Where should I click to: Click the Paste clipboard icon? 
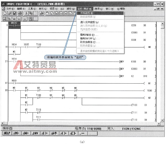[x=36, y=13]
